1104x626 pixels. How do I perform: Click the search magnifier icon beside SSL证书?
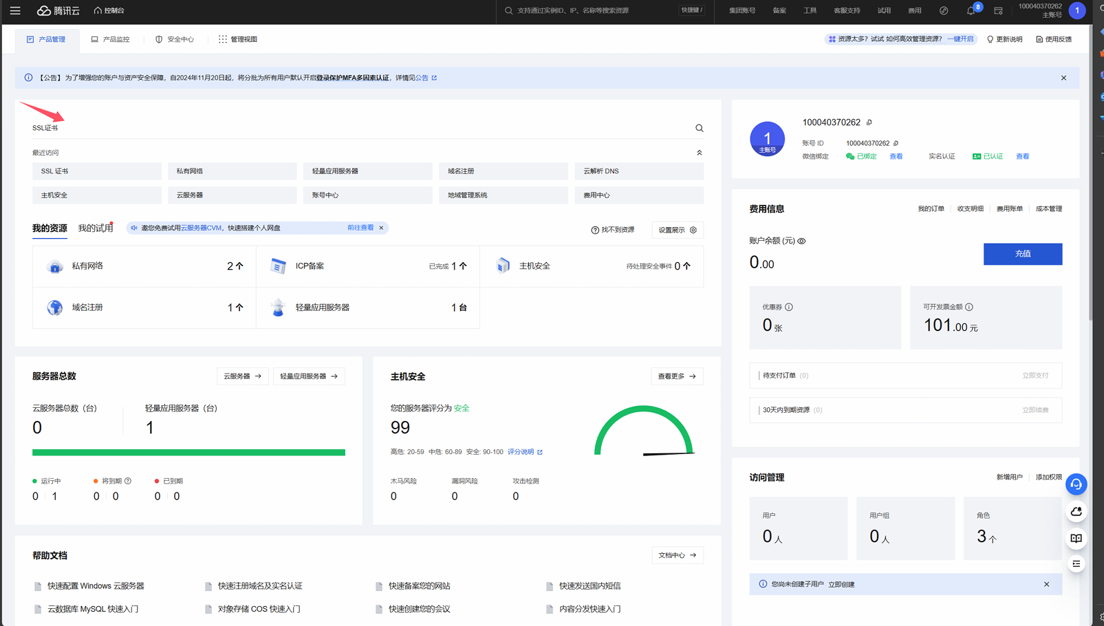point(699,128)
